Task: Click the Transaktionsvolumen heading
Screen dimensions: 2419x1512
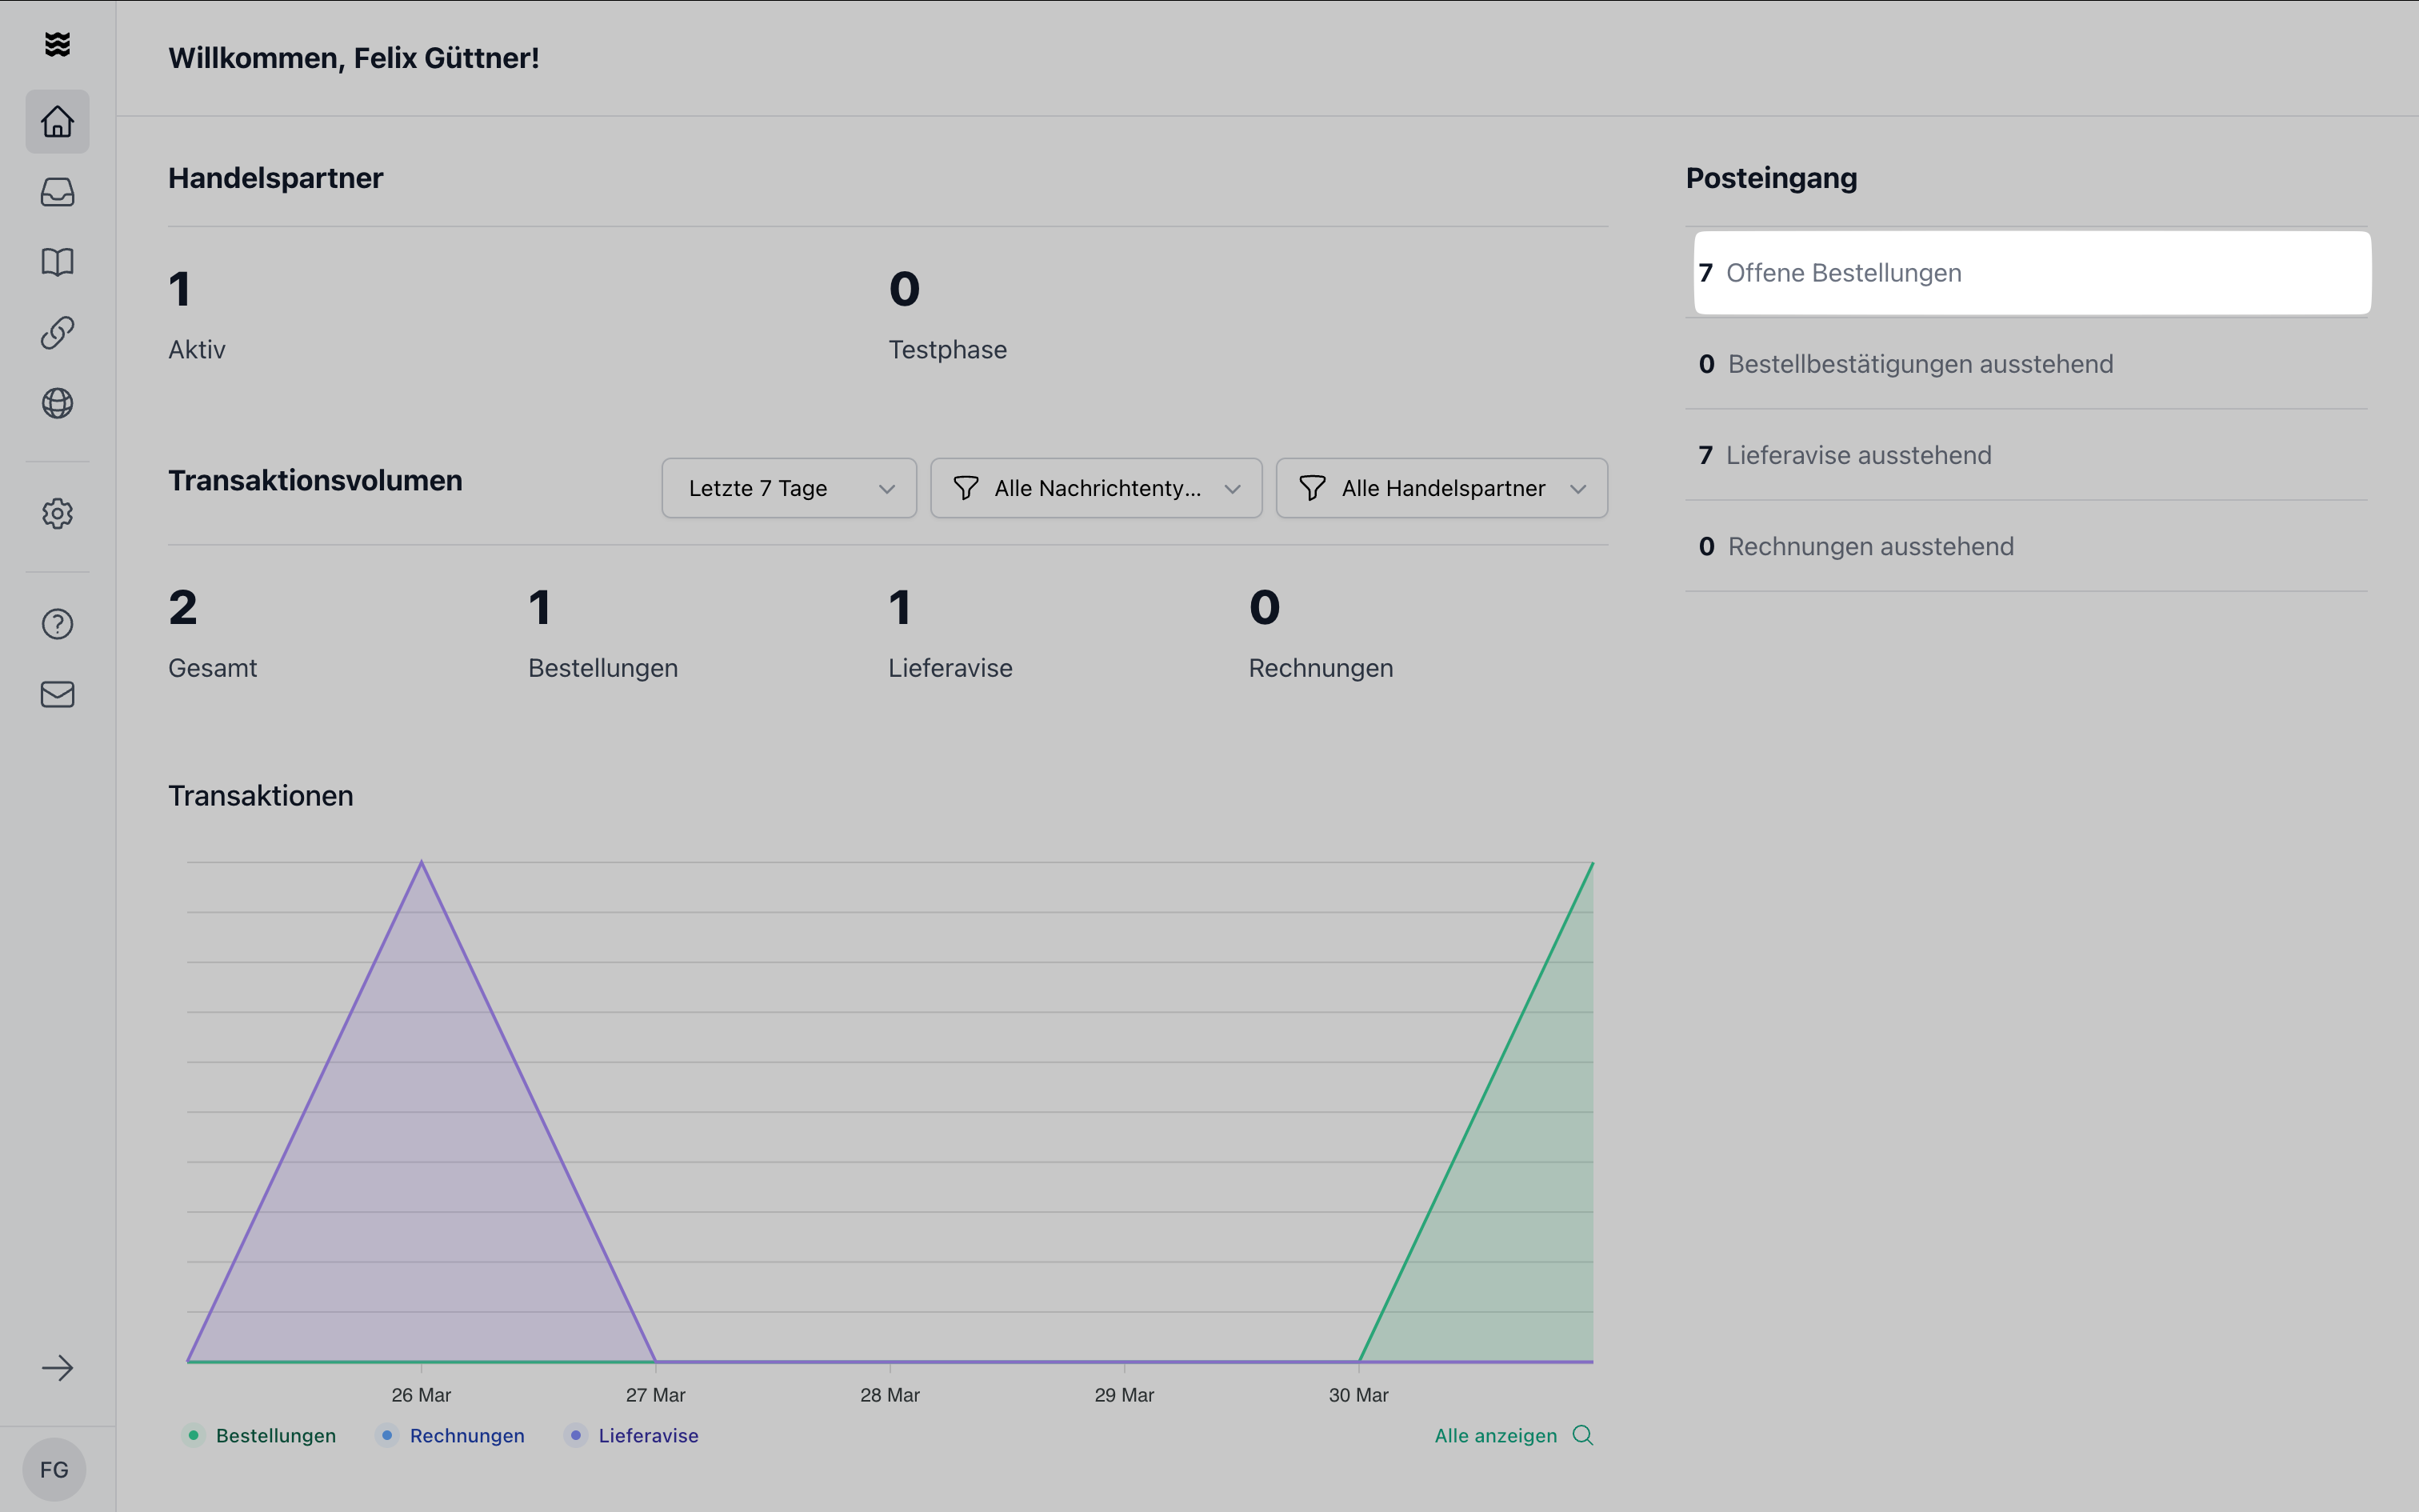Action: pos(315,480)
